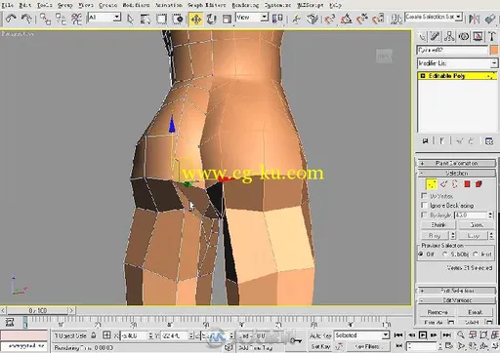Click the Pin Stack icon below modifier stack
The width and height of the screenshot is (500, 353).
pos(425,141)
